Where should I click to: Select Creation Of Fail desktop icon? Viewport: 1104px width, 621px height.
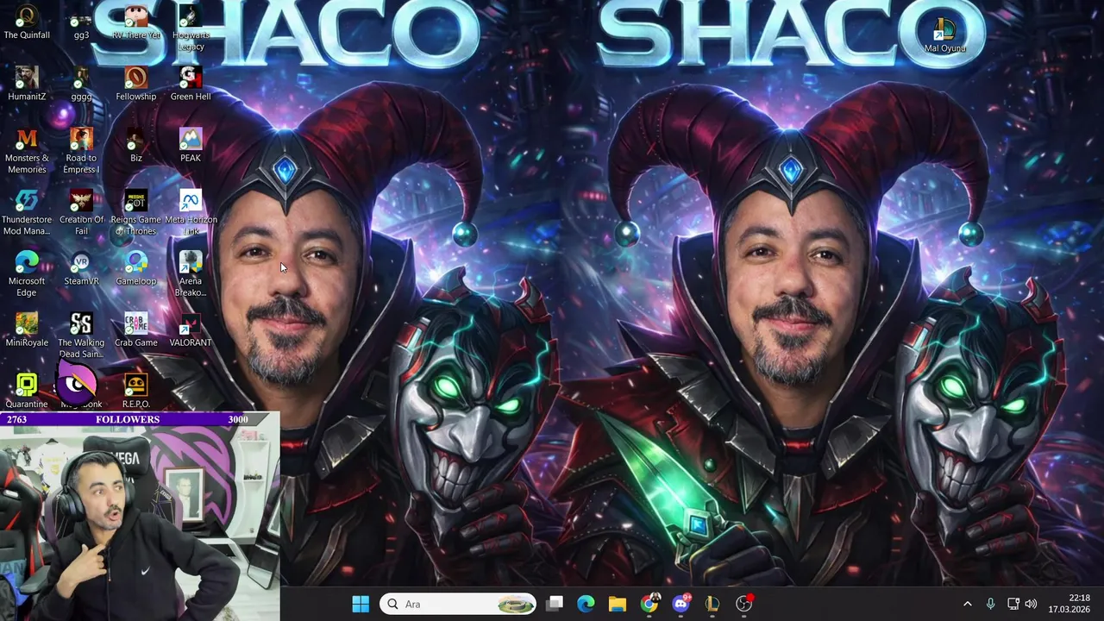[81, 212]
